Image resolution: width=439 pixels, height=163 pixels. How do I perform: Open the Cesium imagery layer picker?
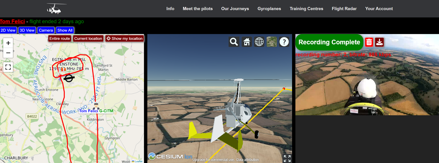pyautogui.click(x=272, y=42)
